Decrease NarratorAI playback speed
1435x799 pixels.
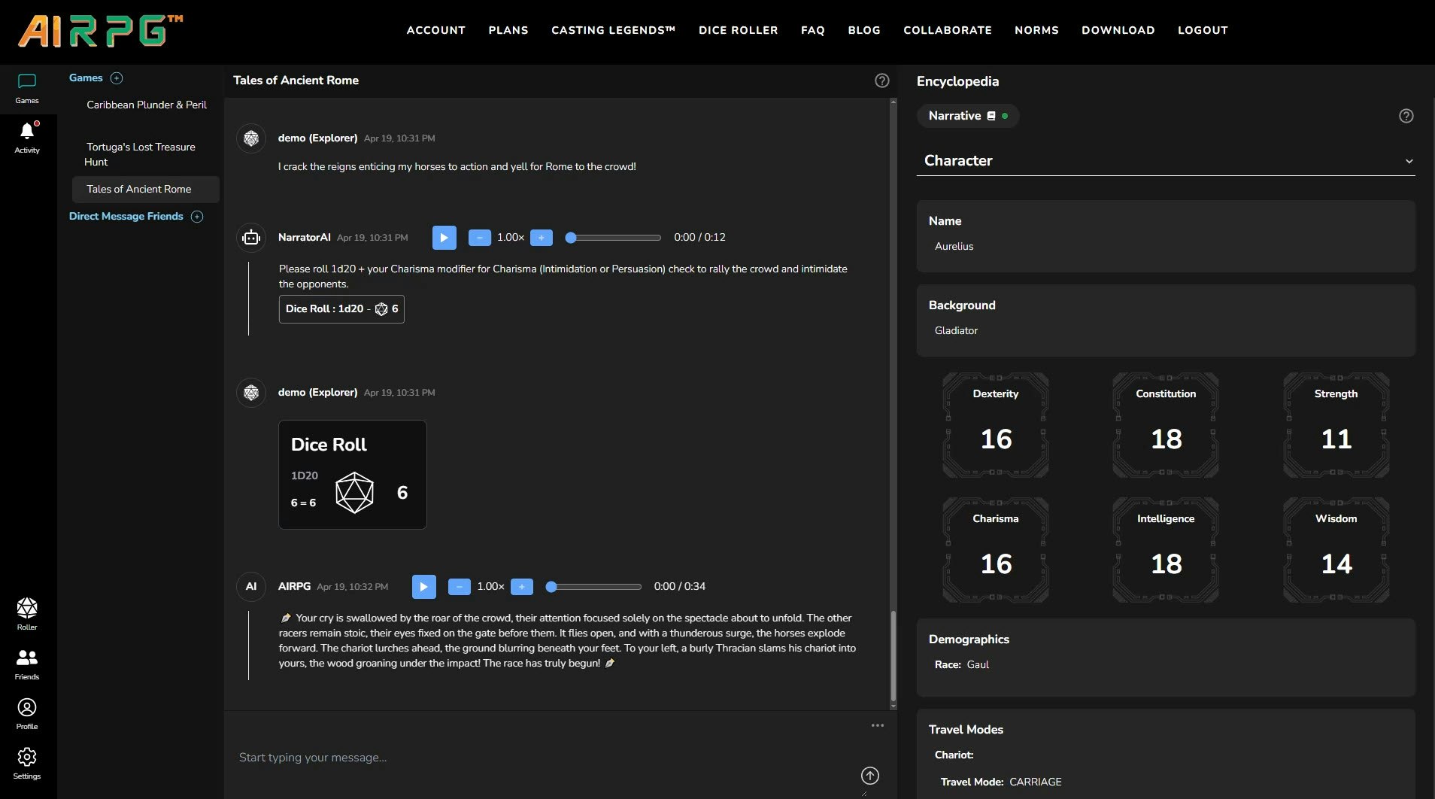[x=480, y=238]
